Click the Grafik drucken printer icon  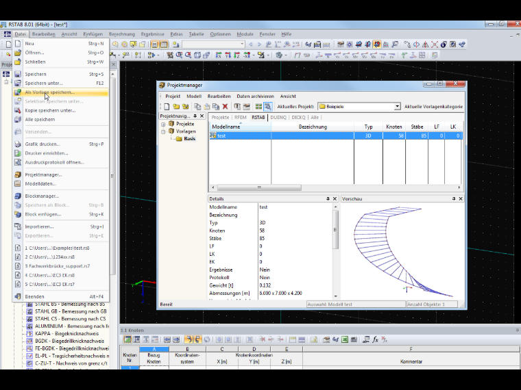pos(18,144)
